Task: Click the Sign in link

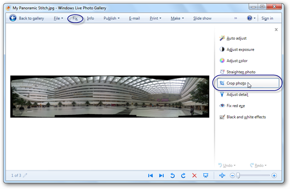Action: pyautogui.click(x=267, y=18)
